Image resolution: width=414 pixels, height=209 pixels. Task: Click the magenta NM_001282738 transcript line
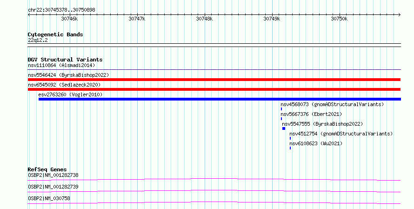214,180
